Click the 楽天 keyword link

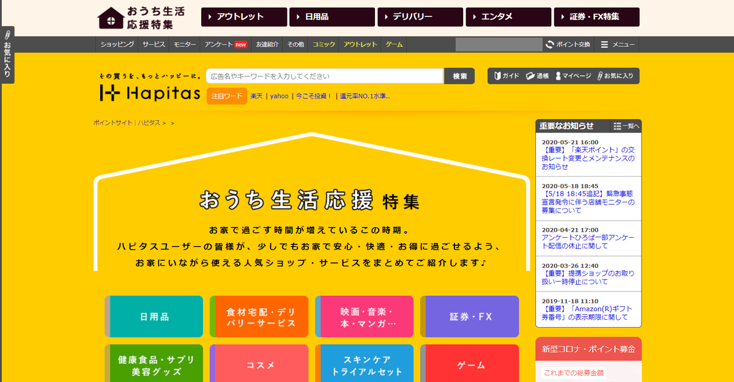tap(256, 96)
